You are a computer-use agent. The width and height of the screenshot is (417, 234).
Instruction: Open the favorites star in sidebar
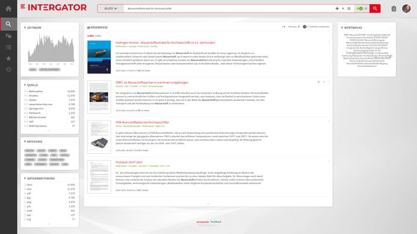point(8,58)
